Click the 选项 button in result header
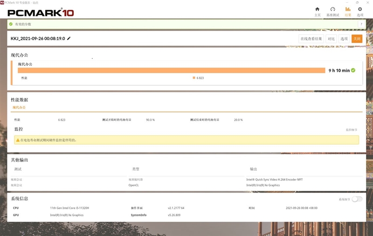Viewport: 373px width, 236px height. coord(344,39)
